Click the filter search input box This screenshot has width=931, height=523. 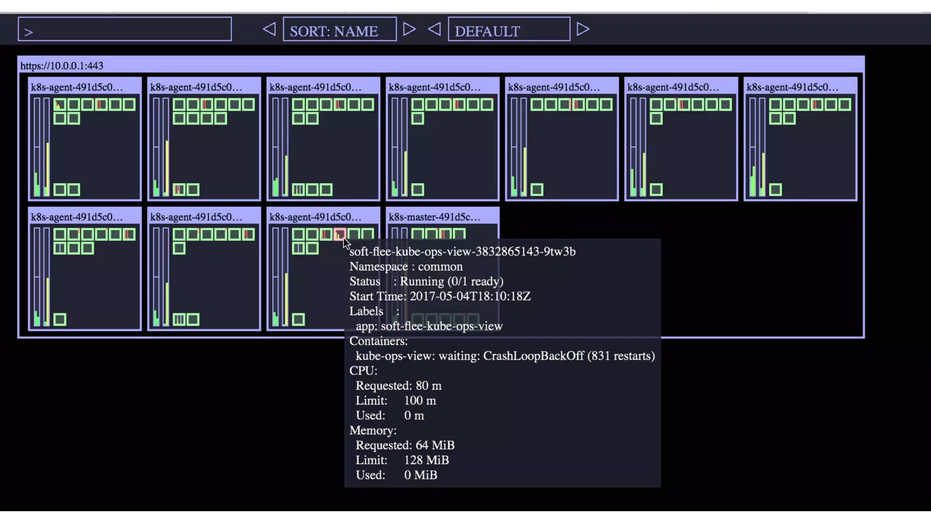point(125,30)
